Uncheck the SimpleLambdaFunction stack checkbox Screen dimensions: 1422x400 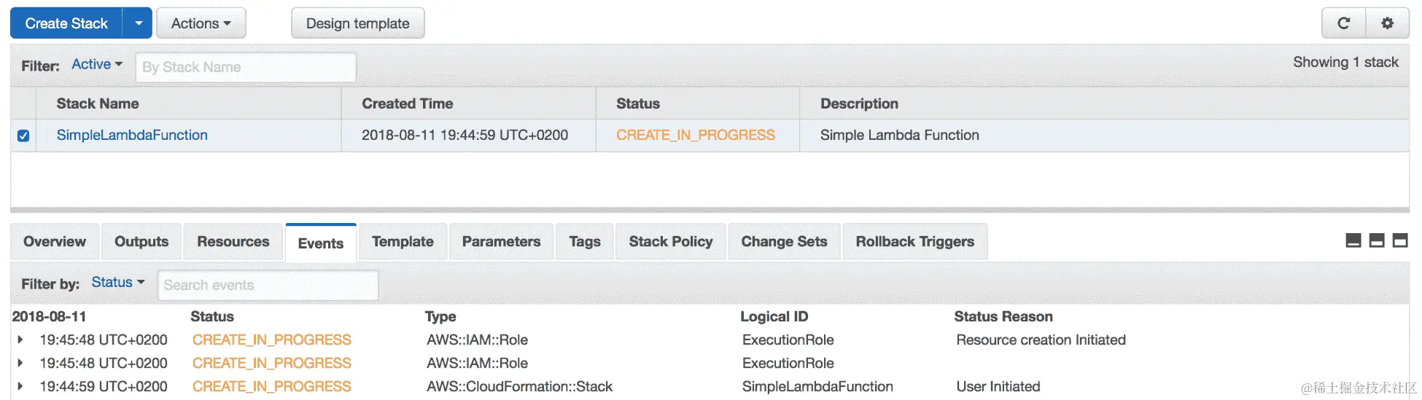pos(23,136)
